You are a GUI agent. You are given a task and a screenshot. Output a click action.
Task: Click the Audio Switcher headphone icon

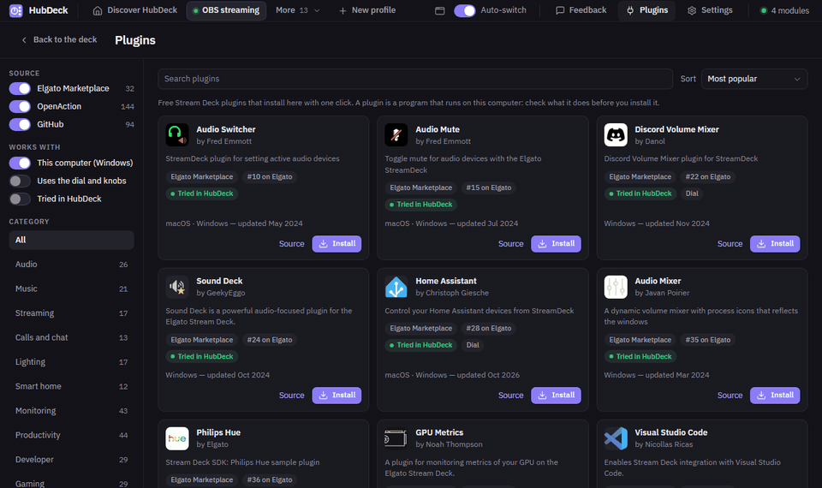tap(177, 134)
